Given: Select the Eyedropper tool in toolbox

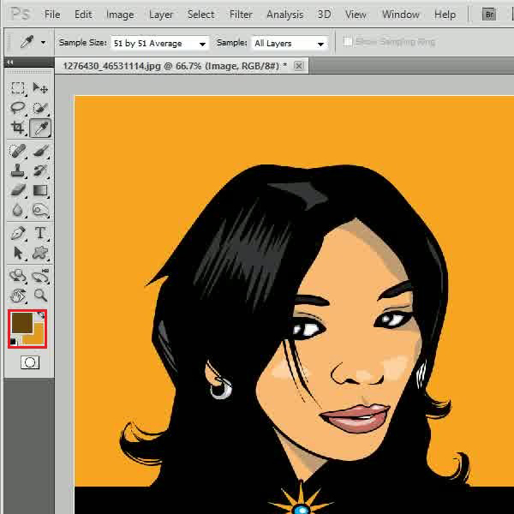Looking at the screenshot, I should pos(40,128).
